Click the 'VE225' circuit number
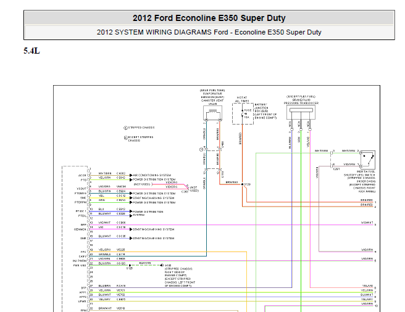The width and height of the screenshot is (405, 312). tap(120, 250)
